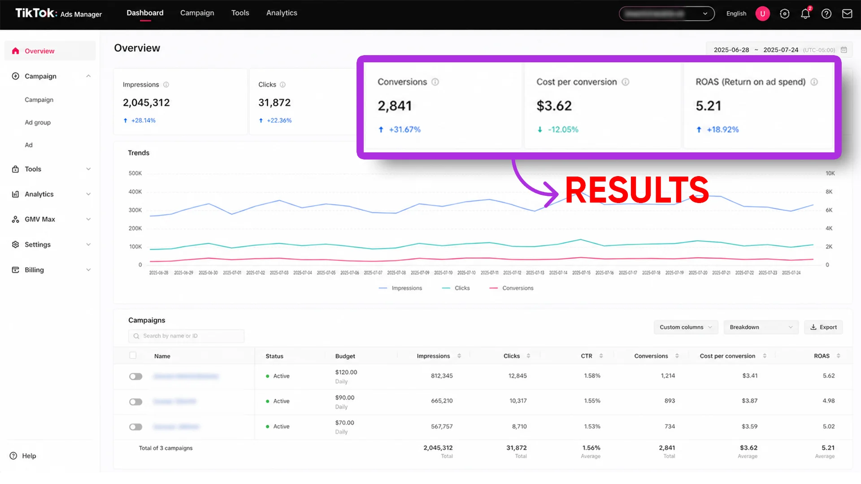Expand the GMV Max sidebar section

click(x=88, y=219)
